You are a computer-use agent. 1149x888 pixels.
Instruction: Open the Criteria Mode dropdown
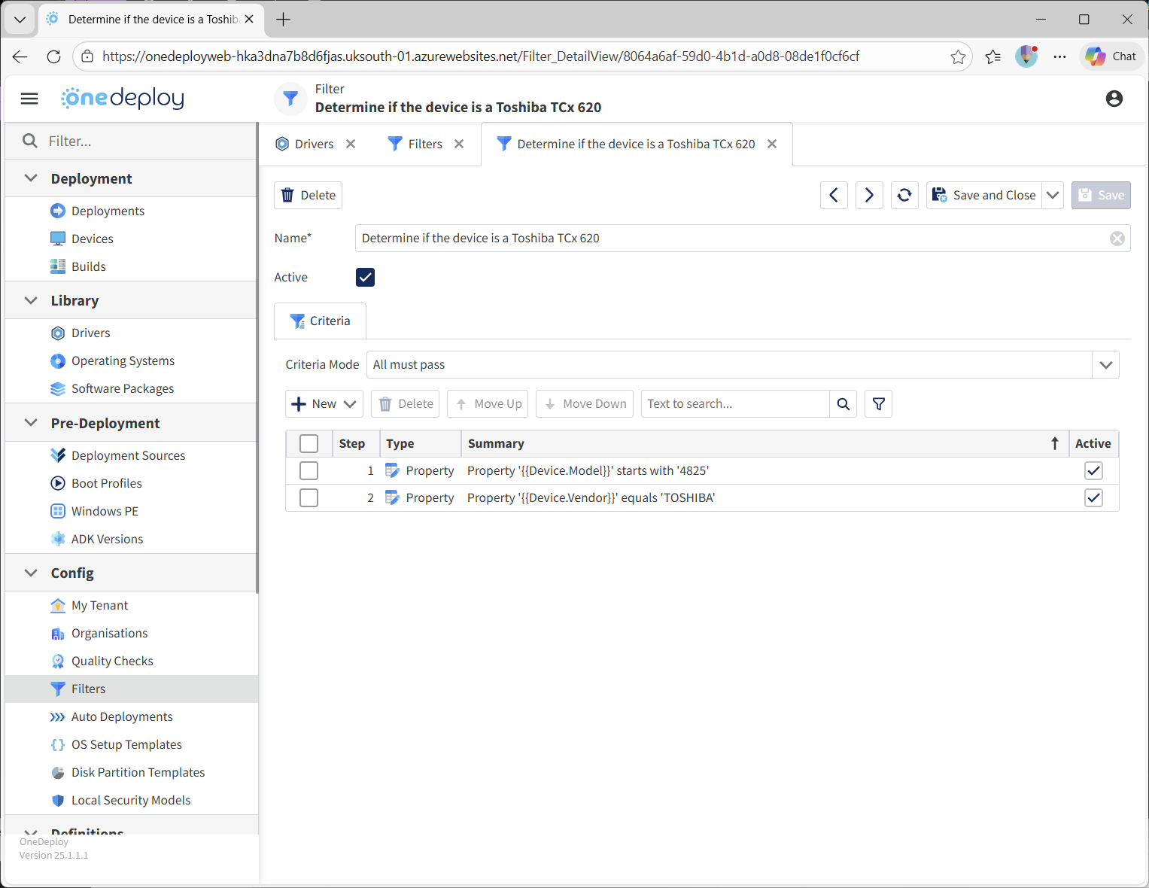pyautogui.click(x=1105, y=365)
